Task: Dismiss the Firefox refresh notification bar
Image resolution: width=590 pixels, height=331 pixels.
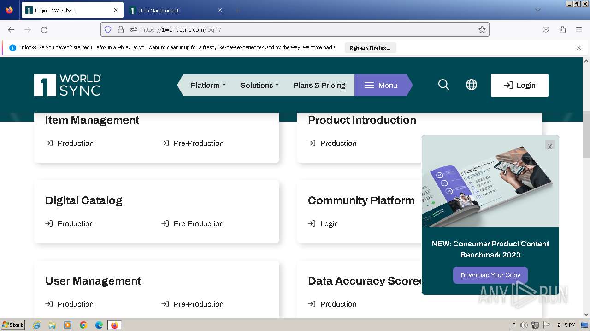Action: [579, 48]
